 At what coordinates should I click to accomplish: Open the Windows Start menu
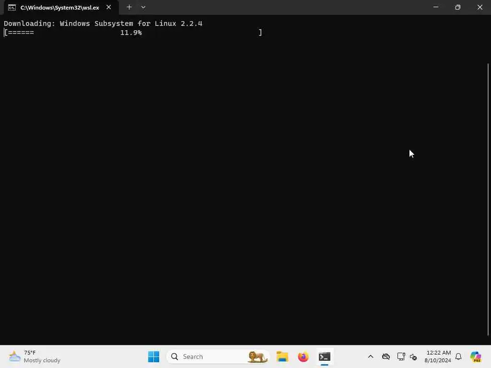[x=153, y=356]
